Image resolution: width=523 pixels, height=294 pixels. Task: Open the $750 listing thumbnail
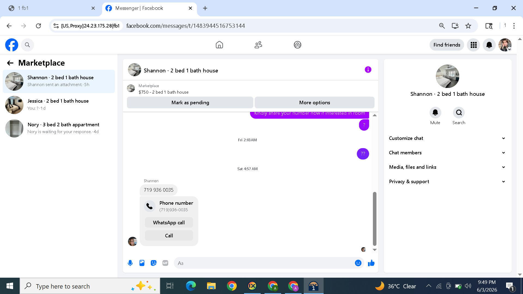131,88
